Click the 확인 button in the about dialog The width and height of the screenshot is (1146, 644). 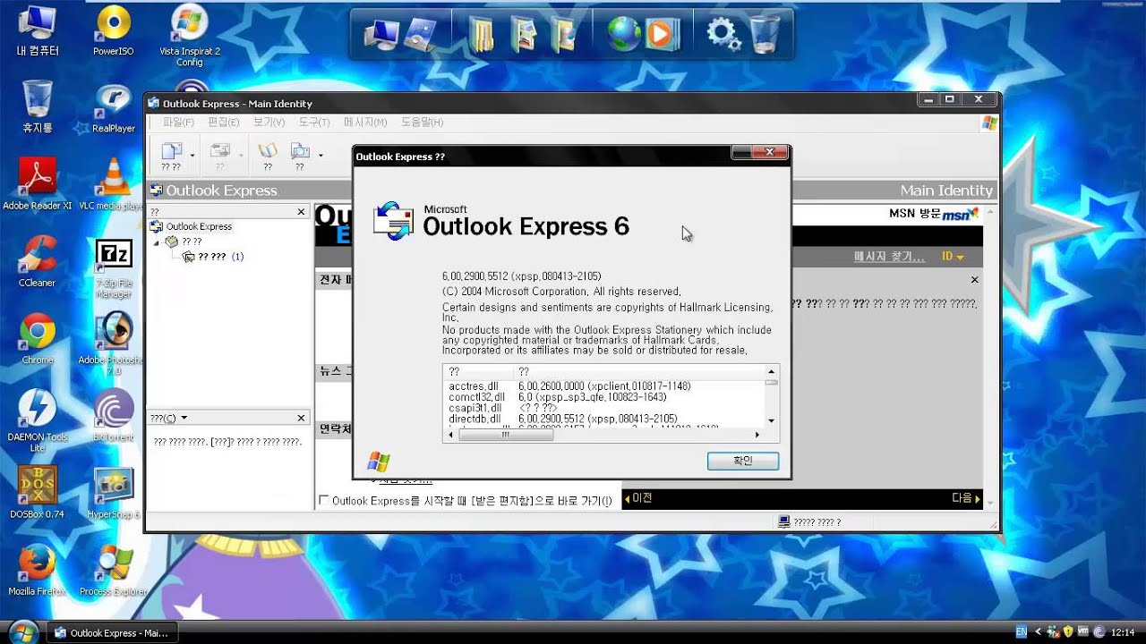point(742,461)
